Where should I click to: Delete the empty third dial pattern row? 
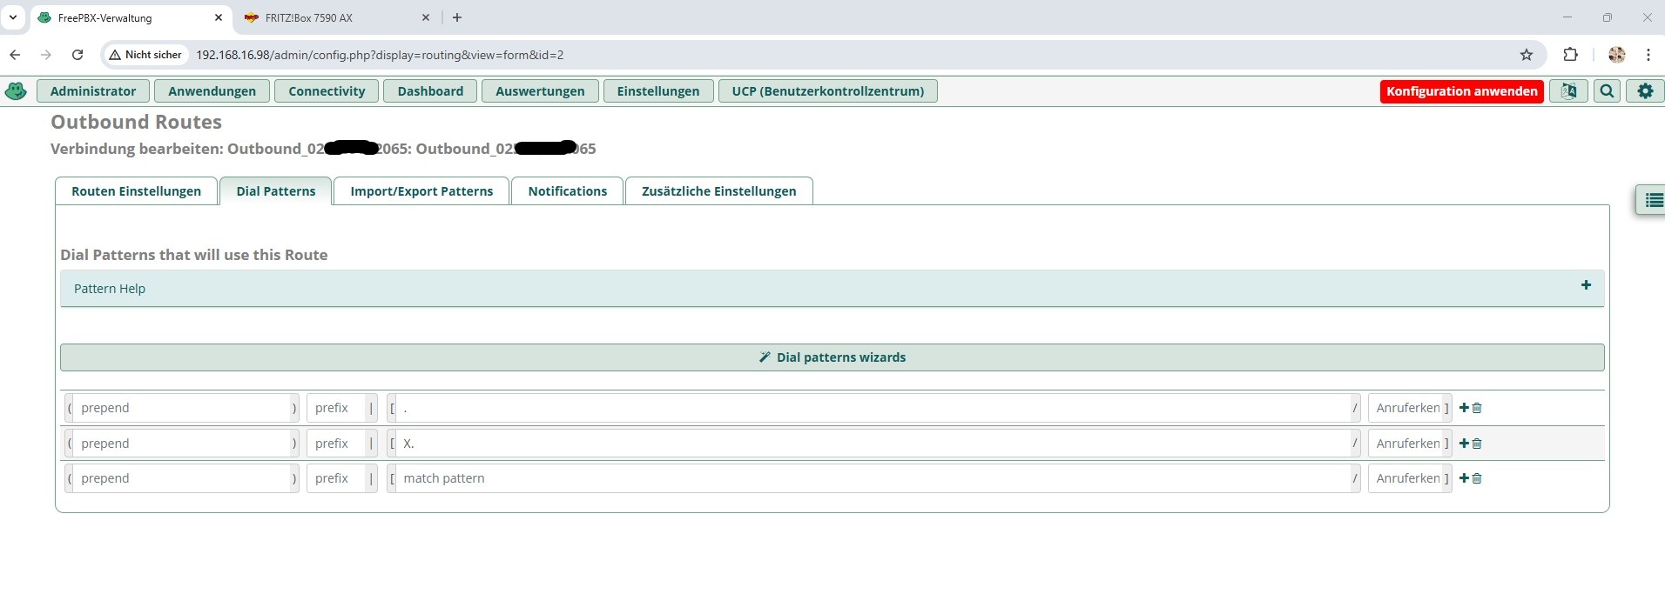(x=1477, y=478)
